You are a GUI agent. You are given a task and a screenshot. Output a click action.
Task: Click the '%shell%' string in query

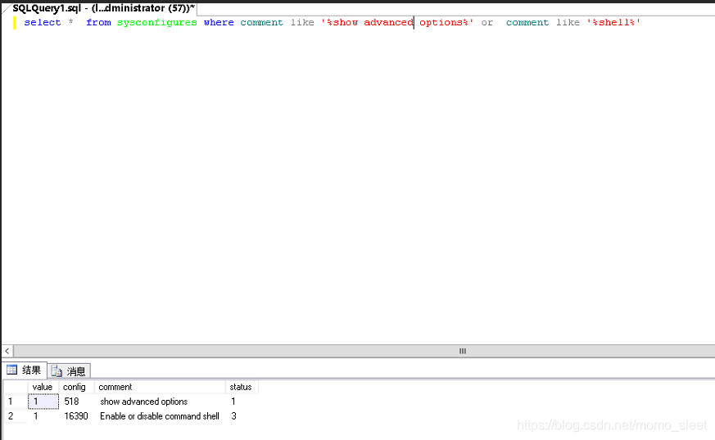(613, 22)
